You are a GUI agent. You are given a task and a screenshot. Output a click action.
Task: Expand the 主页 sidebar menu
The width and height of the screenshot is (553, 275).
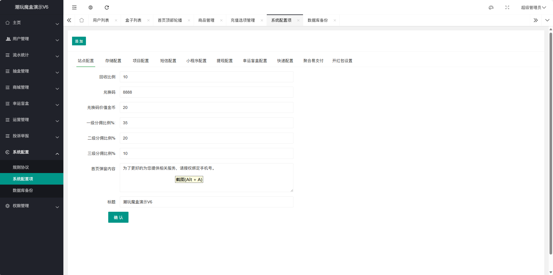coord(32,23)
